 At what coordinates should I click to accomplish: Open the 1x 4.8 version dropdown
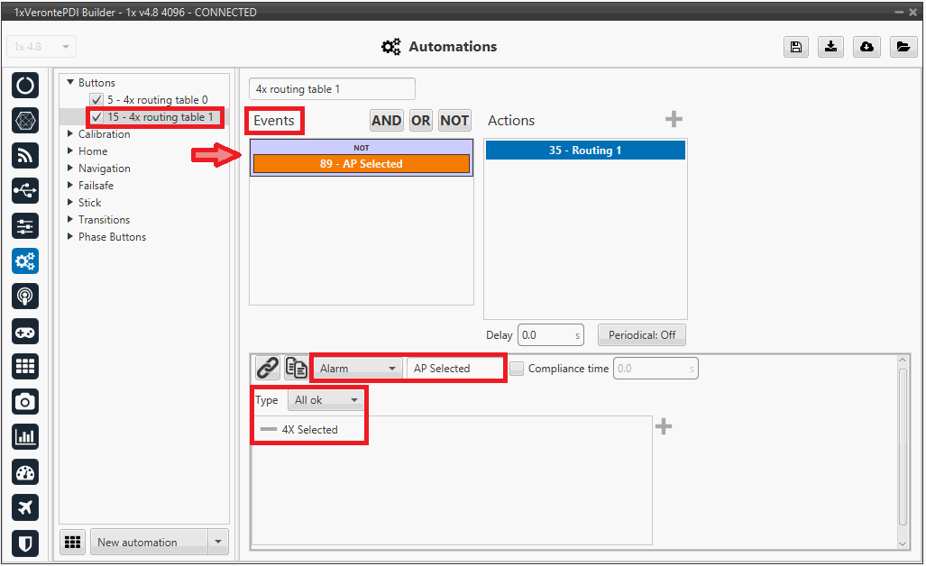click(x=41, y=47)
